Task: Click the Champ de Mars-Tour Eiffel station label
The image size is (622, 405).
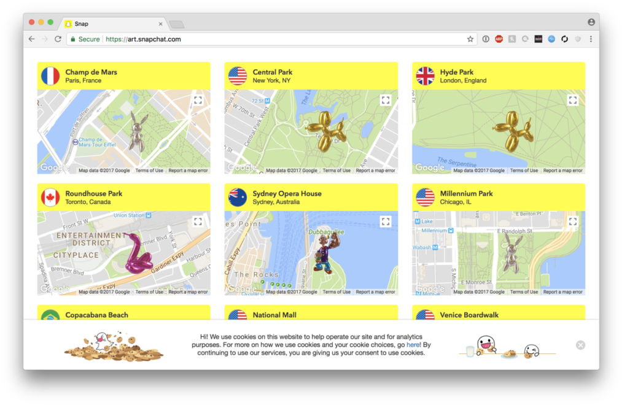Action: (x=95, y=142)
